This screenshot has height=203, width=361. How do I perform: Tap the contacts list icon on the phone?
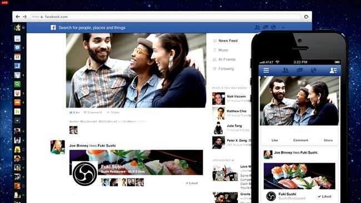tap(333, 70)
